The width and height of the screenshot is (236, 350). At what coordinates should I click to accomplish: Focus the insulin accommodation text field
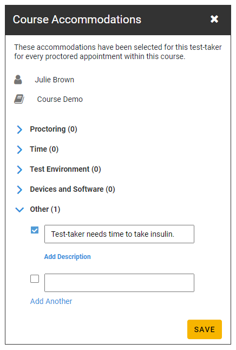click(119, 234)
